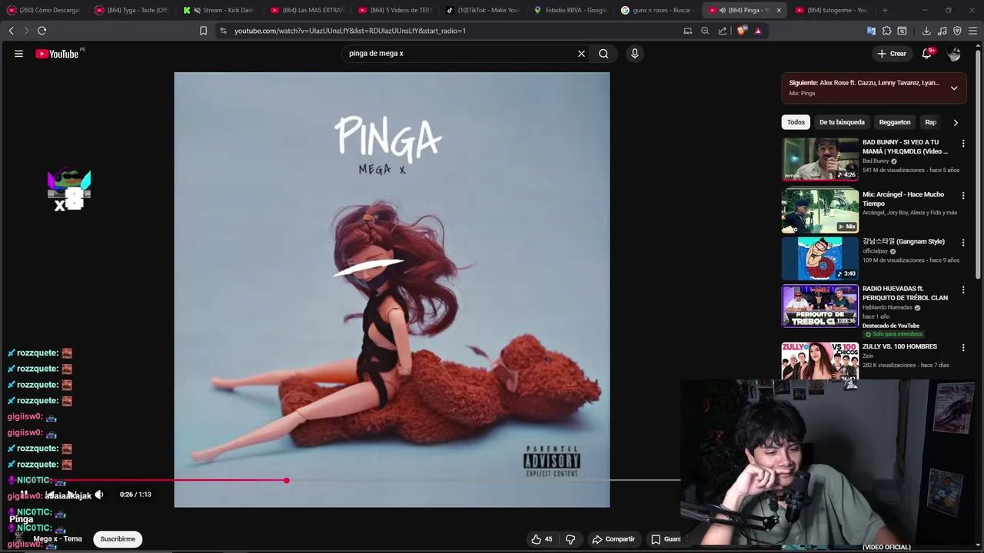Viewport: 984px width, 553px height.
Task: Open the Brave Shields lion icon
Action: 741,31
